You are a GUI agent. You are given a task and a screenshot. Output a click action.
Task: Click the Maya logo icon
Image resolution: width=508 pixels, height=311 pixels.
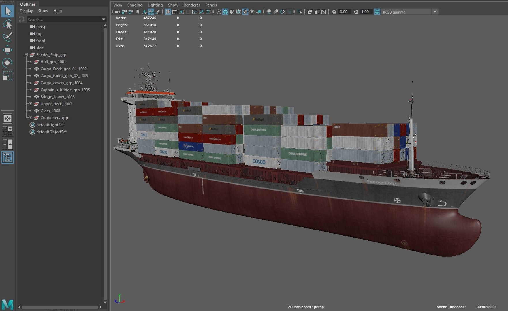click(7, 304)
